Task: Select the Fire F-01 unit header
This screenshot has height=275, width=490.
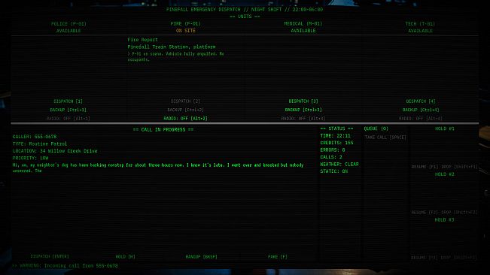Action: click(x=186, y=24)
